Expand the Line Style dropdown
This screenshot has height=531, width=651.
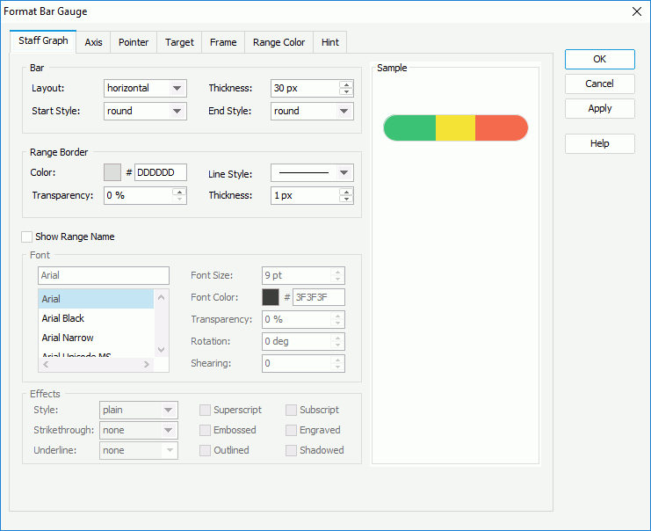[x=344, y=173]
